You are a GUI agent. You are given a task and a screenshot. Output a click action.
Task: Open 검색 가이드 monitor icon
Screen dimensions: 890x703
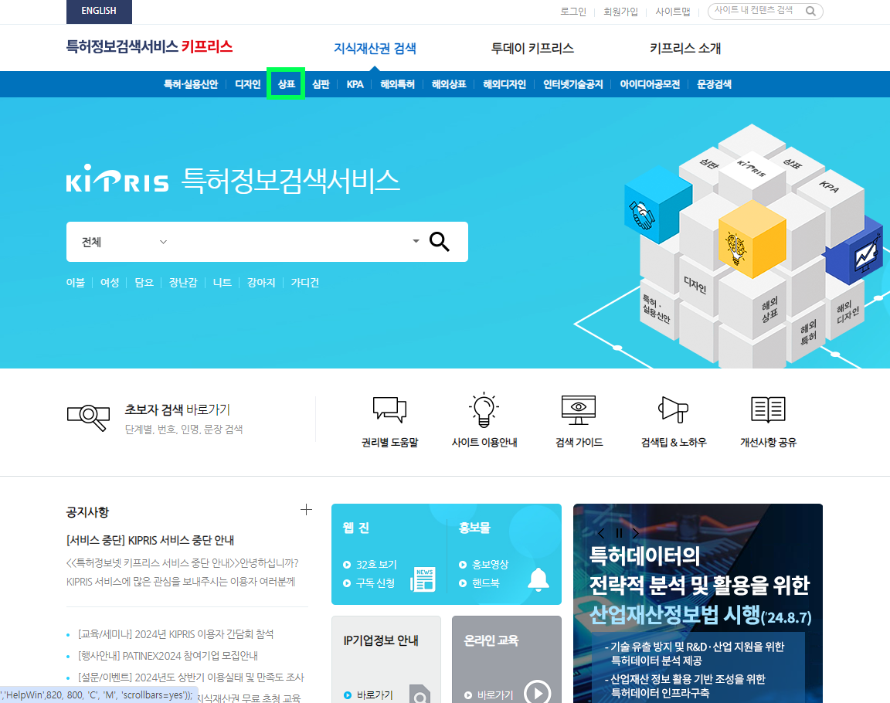(x=579, y=409)
